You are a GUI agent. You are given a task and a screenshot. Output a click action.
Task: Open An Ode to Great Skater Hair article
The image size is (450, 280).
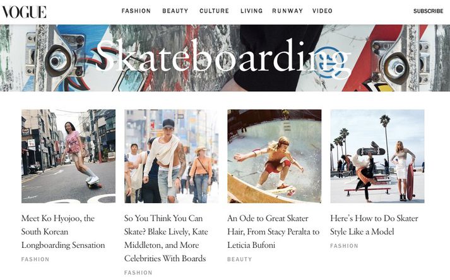click(x=273, y=232)
